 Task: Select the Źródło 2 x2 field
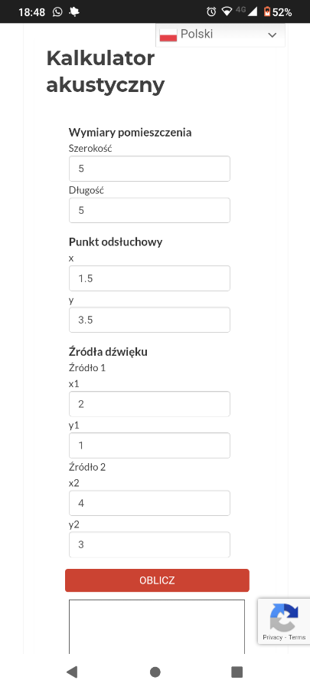pos(149,503)
